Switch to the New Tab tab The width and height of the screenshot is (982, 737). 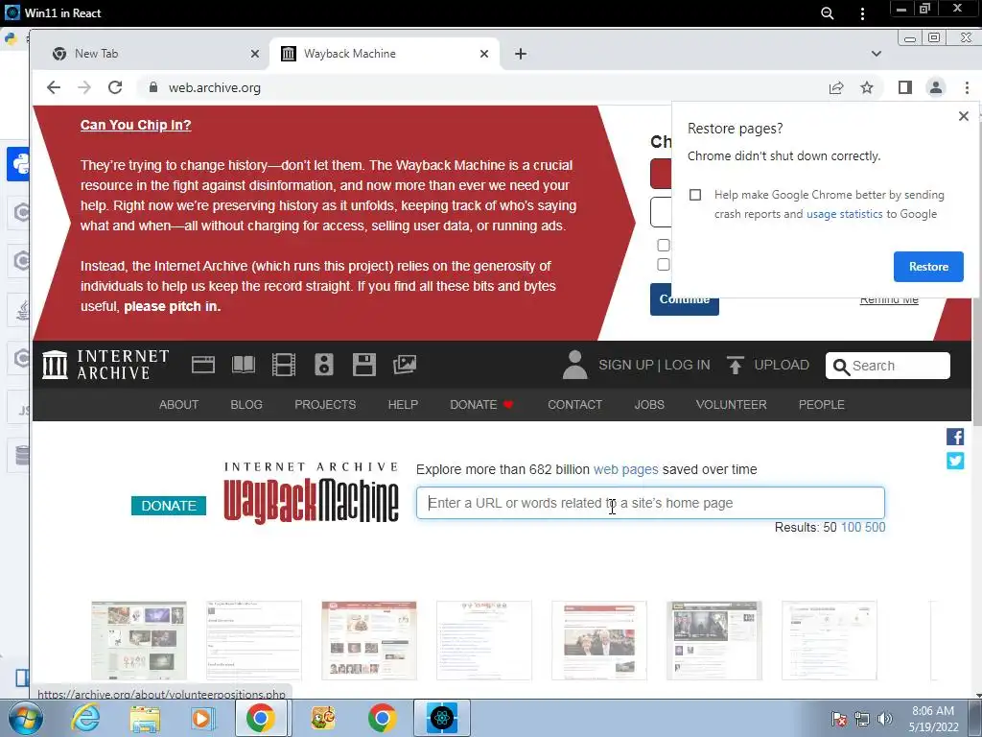153,54
